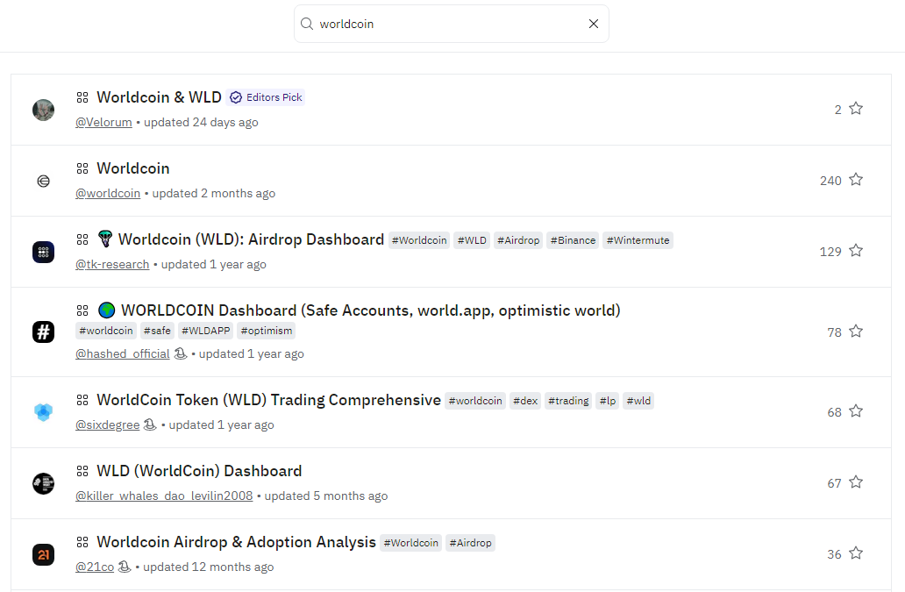This screenshot has height=592, width=905.
Task: Click dashboard grid icon beside Worldcoin Airdrop & Adoption
Action: point(82,542)
